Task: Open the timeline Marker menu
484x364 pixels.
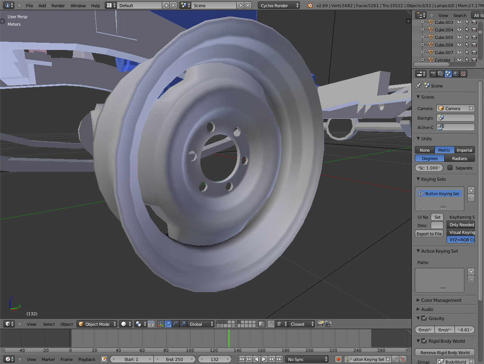Action: pos(48,359)
